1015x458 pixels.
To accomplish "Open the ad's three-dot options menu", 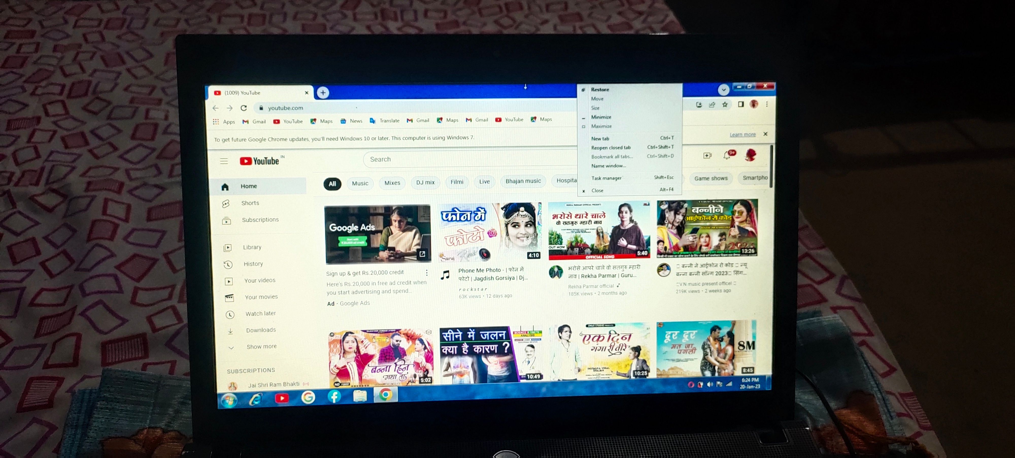I will (427, 273).
